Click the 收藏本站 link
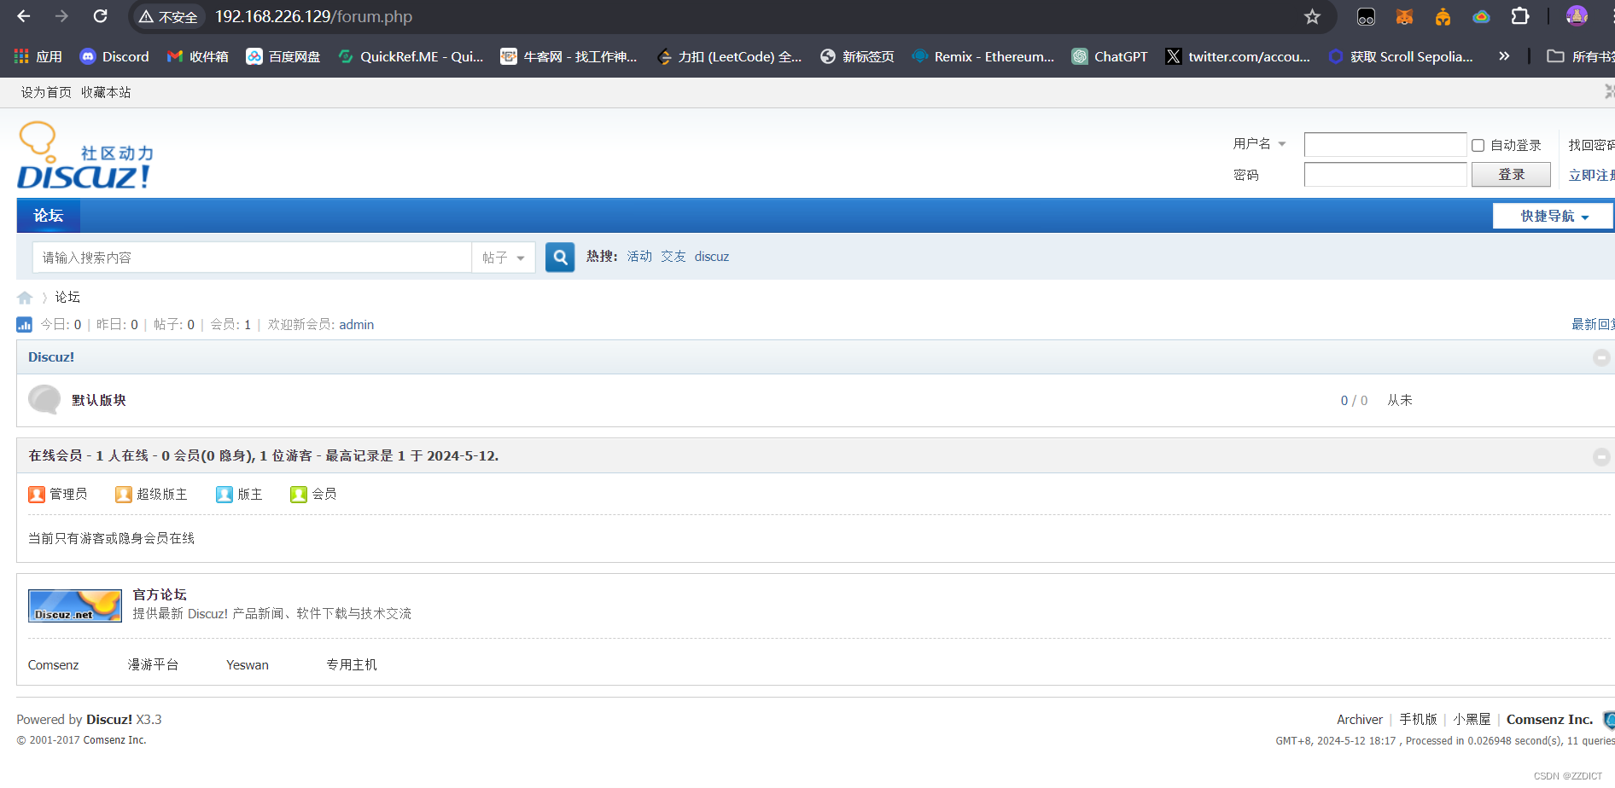1615x788 pixels. pyautogui.click(x=106, y=92)
